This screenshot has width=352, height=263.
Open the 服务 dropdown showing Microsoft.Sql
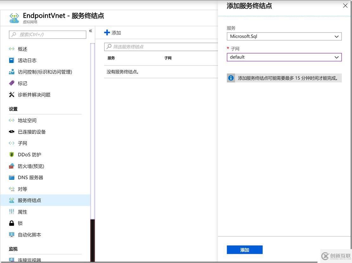(x=284, y=36)
